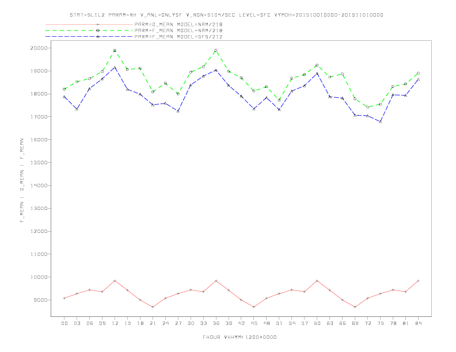
Task: Click the x-axis label 78
Action: pos(393,323)
